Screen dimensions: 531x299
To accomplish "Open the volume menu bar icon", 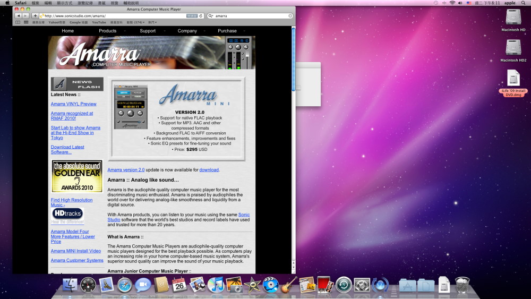I will tap(460, 3).
